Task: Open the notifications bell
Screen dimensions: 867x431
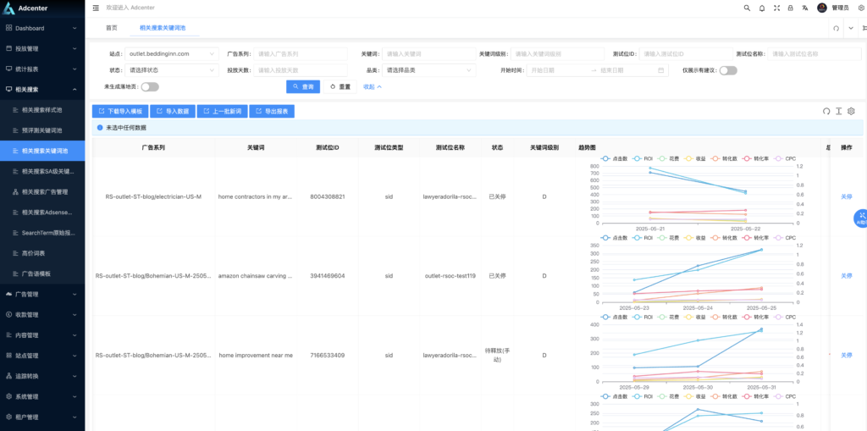Action: click(761, 8)
